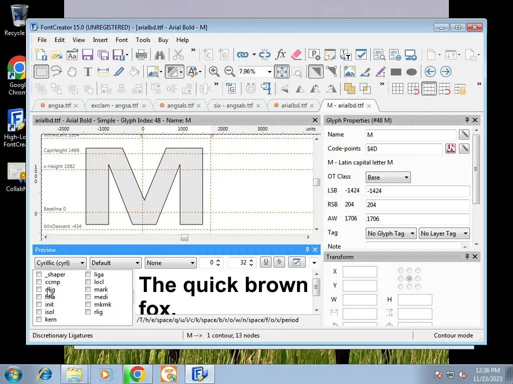
Task: Enable the mark feature checkbox
Action: [x=88, y=289]
